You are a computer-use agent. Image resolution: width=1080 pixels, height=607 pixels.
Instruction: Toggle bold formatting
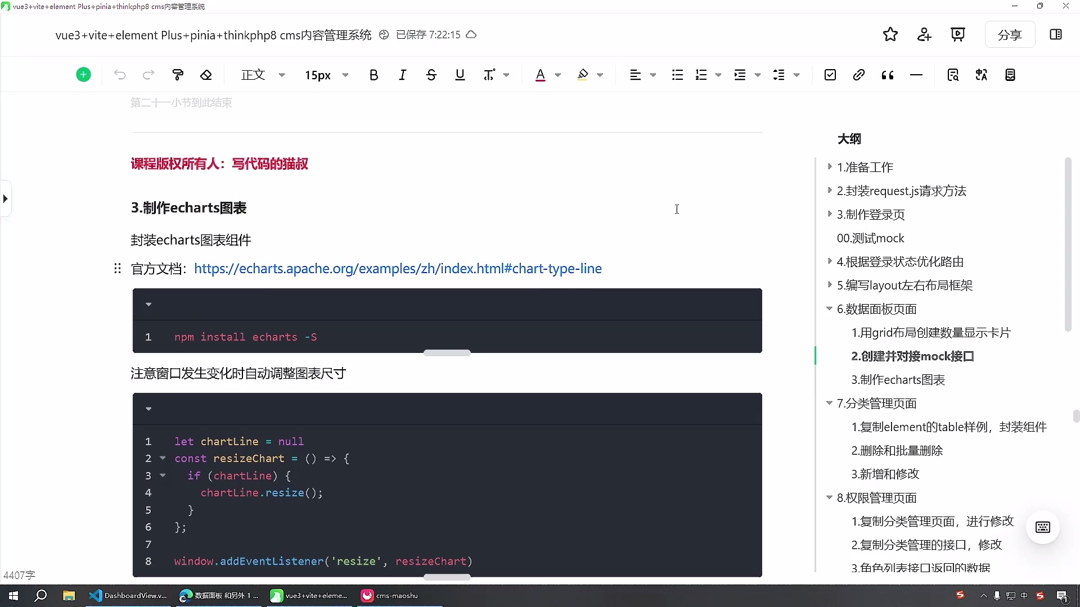coord(373,75)
